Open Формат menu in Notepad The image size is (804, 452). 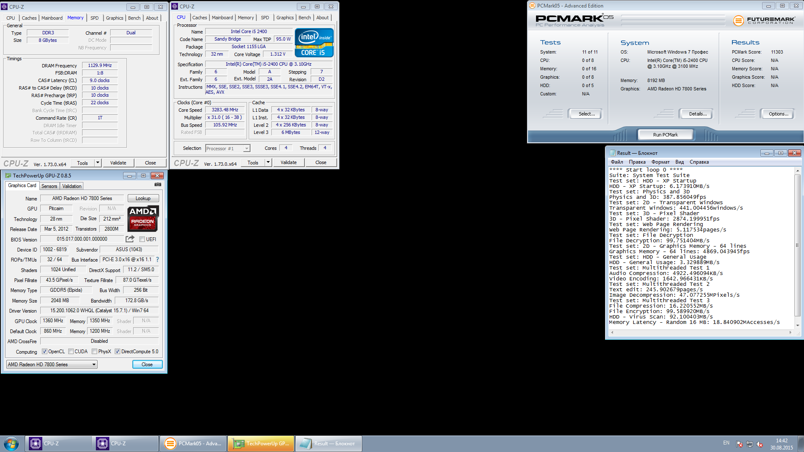[x=660, y=162]
